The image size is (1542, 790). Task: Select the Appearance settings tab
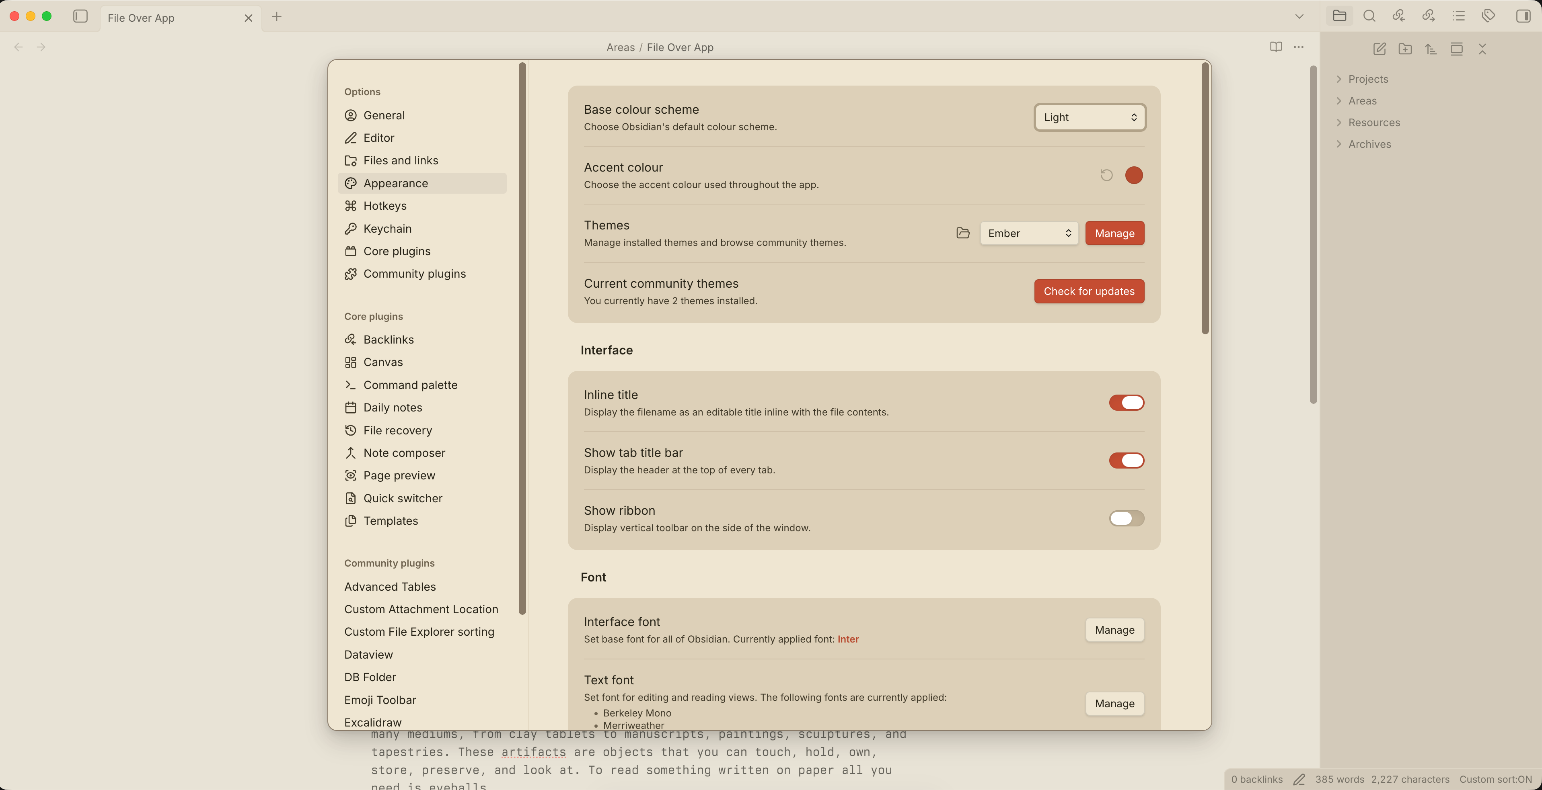tap(422, 183)
